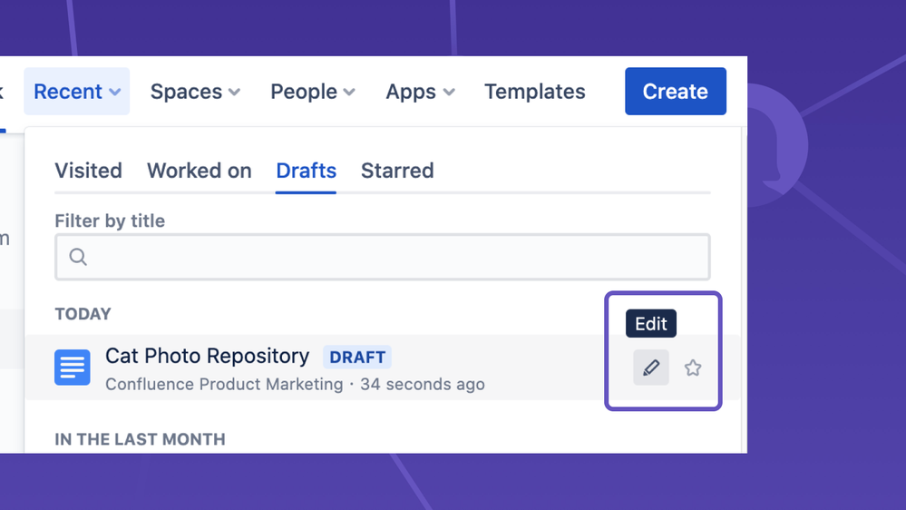
Task: Select the Drafts tab
Action: (x=307, y=171)
